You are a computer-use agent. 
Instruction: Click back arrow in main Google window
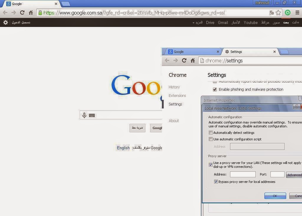5,13
